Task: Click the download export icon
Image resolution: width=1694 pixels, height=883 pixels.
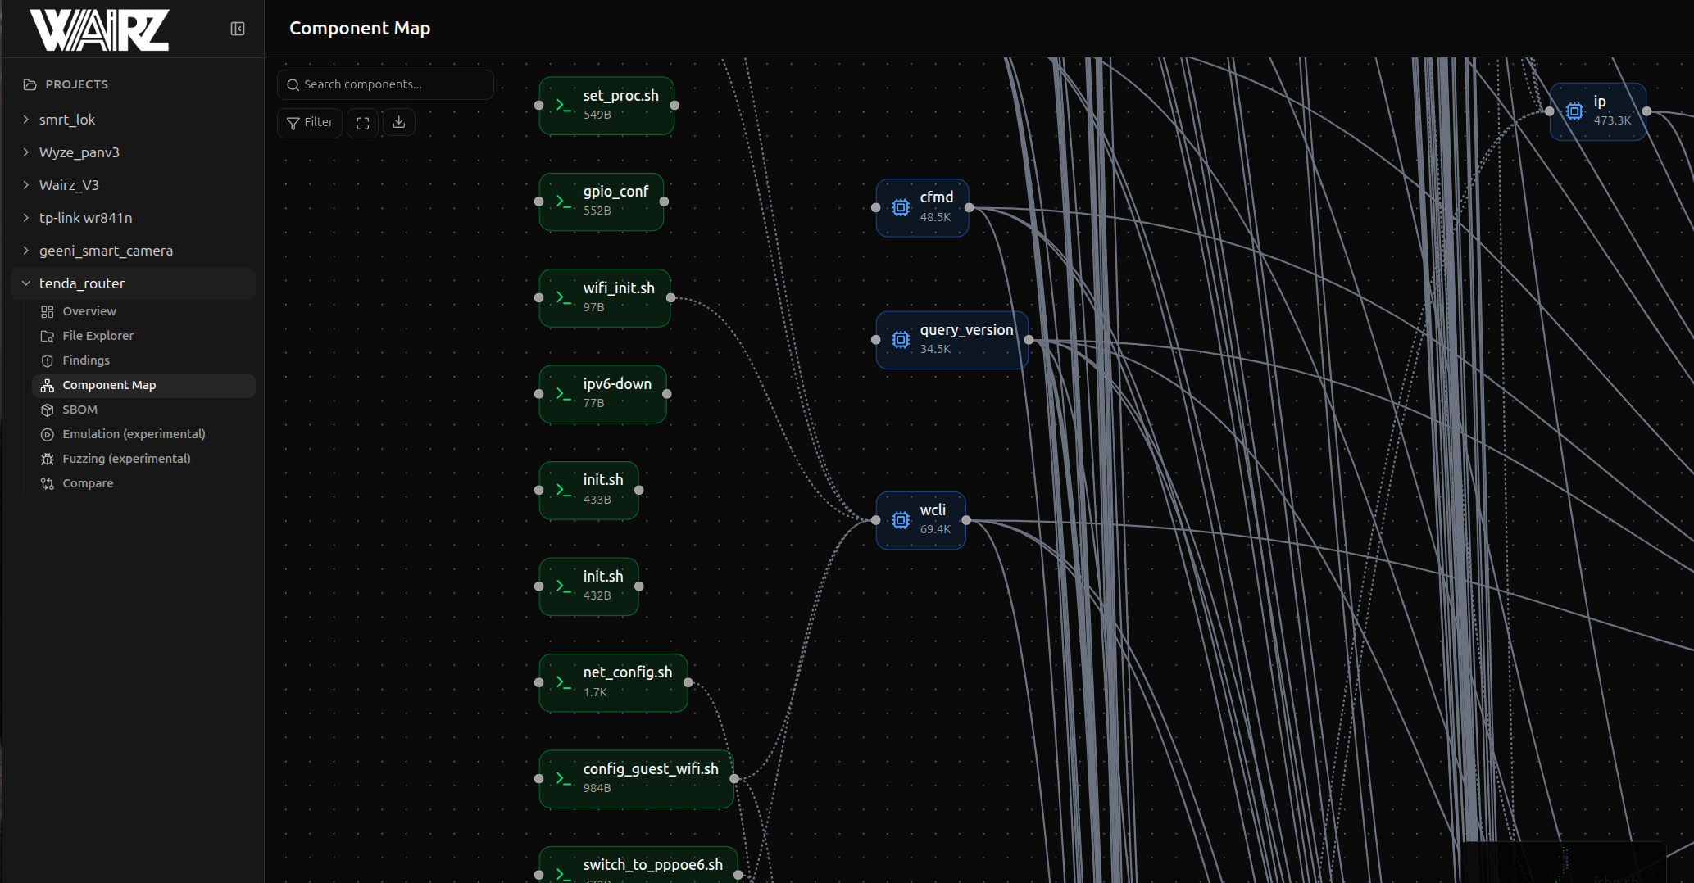Action: pyautogui.click(x=399, y=123)
